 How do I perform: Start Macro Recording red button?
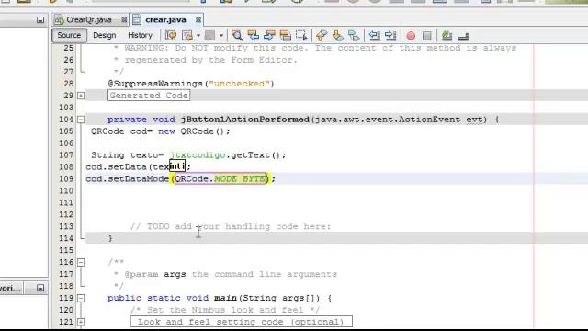[x=411, y=36]
